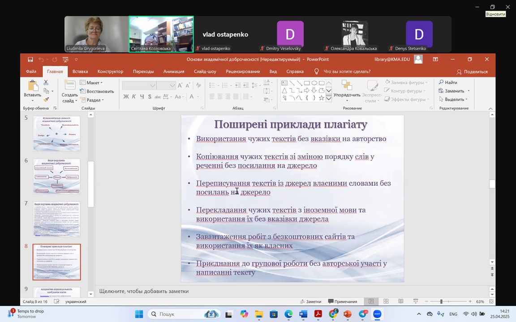Click the Arrange (Упорядочить) icon
Screen dimensions: 516x322
pyautogui.click(x=347, y=85)
